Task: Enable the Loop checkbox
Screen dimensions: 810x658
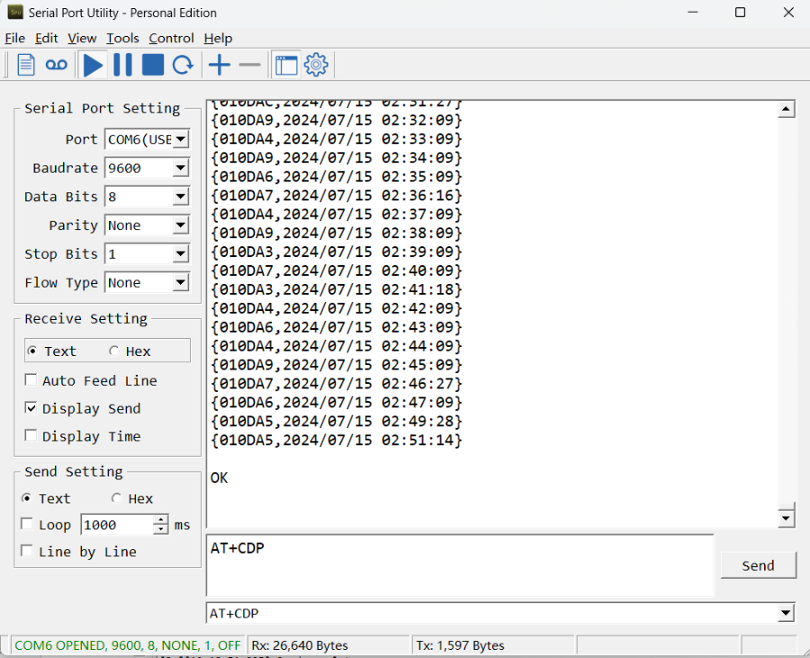Action: tap(26, 524)
